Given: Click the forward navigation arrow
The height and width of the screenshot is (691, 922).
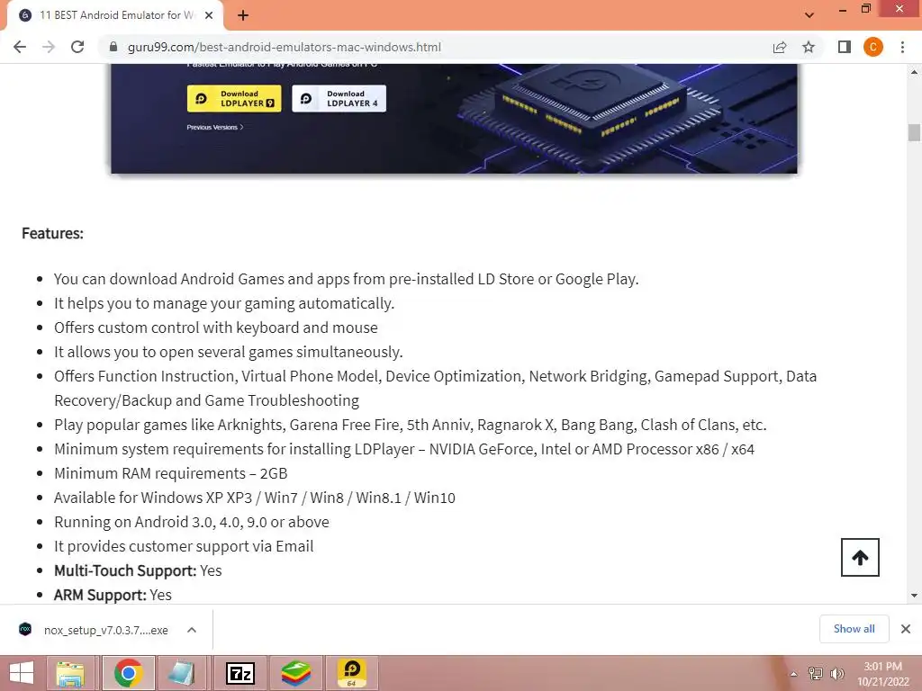Looking at the screenshot, I should [x=49, y=47].
